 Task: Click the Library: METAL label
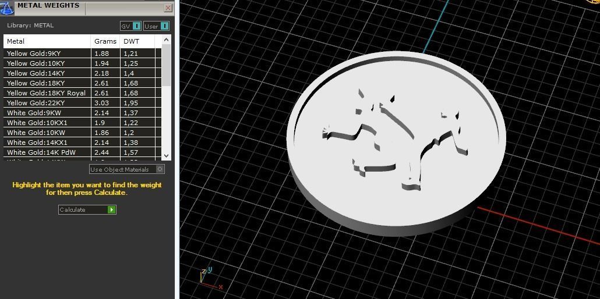(30, 25)
